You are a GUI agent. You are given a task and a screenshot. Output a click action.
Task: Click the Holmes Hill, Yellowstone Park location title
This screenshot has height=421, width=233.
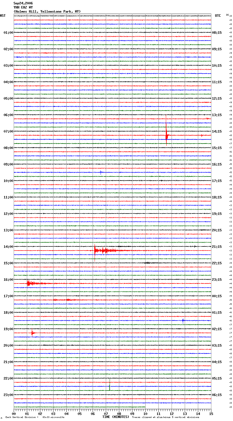tap(47, 12)
